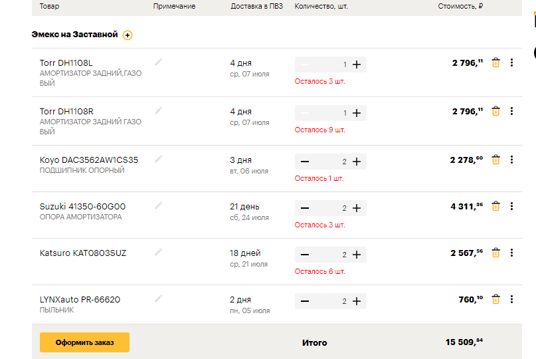Edit note for Torr DH1108R

point(158,110)
